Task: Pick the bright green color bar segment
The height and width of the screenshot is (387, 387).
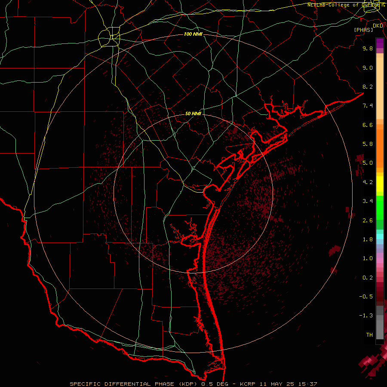Action: pos(380,207)
